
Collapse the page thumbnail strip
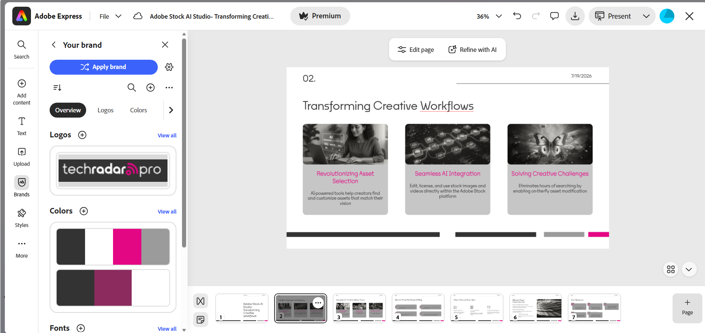point(689,269)
